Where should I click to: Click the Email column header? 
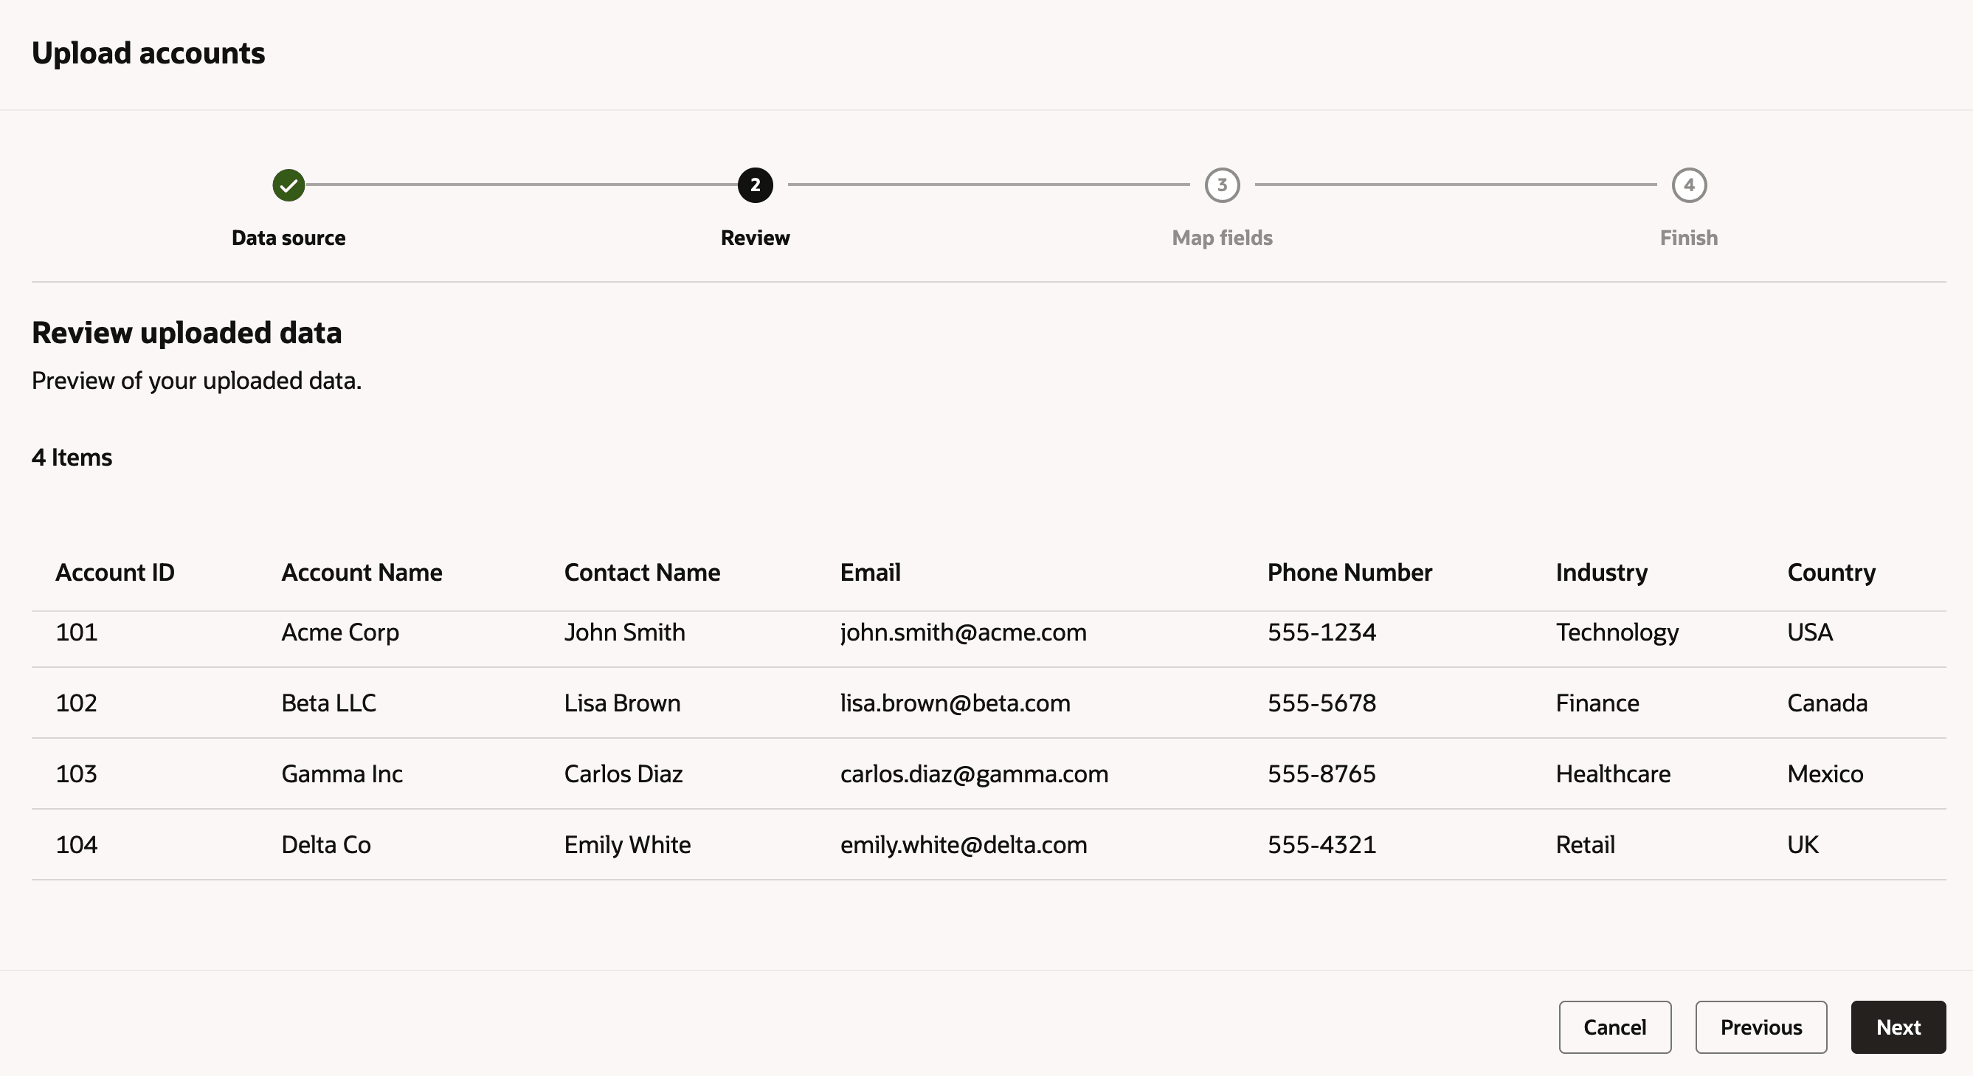click(870, 572)
